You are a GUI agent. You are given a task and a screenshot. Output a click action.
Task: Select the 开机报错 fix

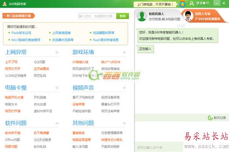[40, 97]
